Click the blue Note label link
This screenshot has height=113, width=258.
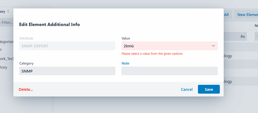[x=125, y=63]
